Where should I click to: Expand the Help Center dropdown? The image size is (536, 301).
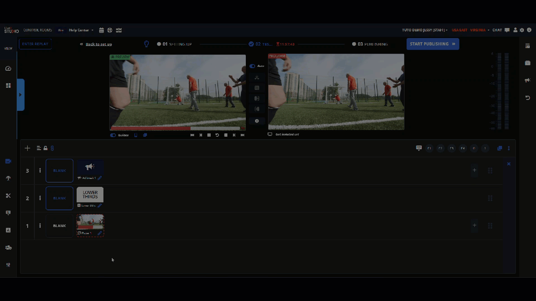[81, 30]
